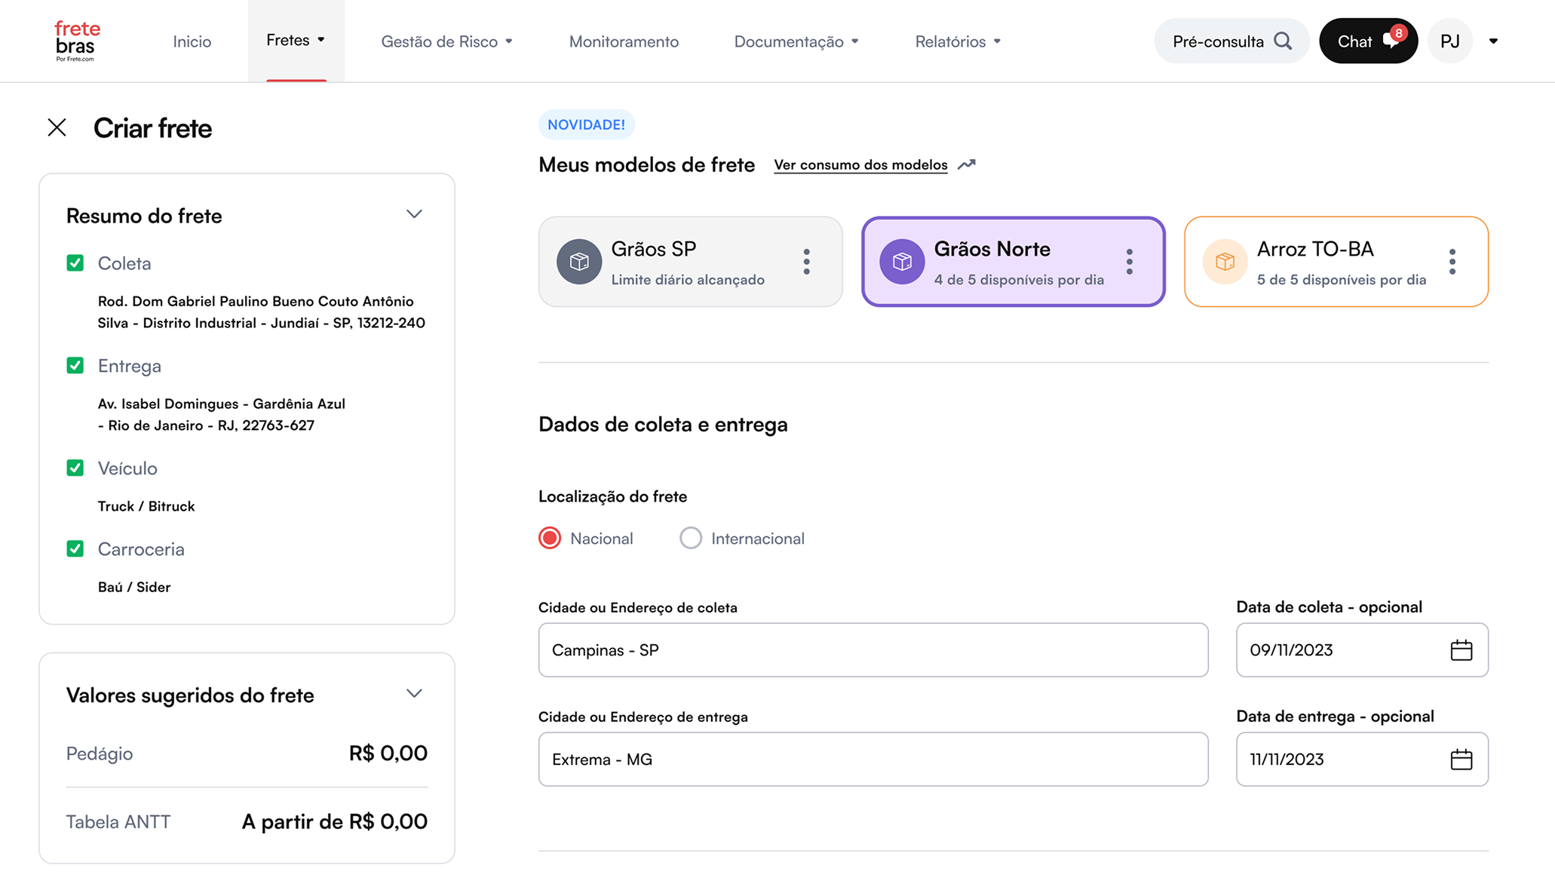The width and height of the screenshot is (1555, 875).
Task: Click the package icon on Arroz TO-BA card
Action: 1224,262
